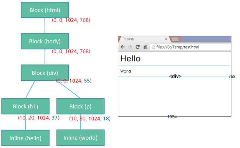The width and height of the screenshot is (240, 148).
Task: Click the World paragraph text
Action: click(125, 71)
